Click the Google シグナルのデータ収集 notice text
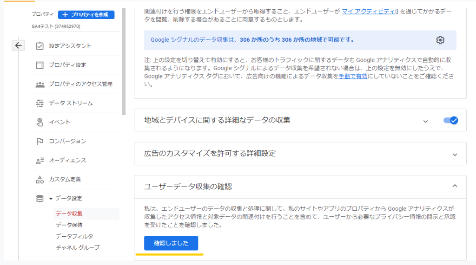 coord(252,40)
